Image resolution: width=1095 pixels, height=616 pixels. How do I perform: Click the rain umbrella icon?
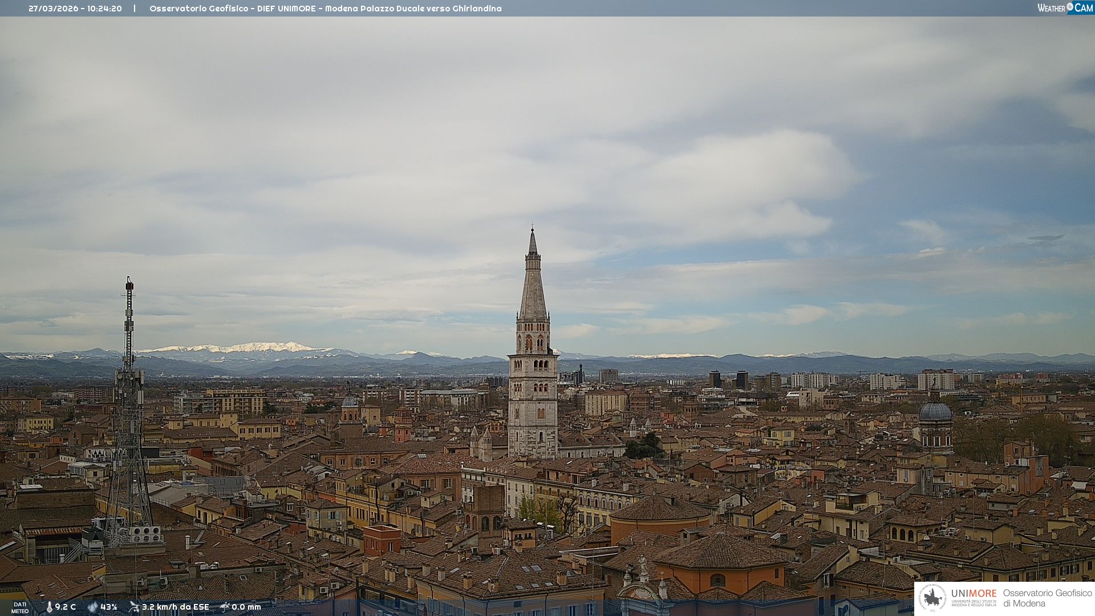(224, 607)
